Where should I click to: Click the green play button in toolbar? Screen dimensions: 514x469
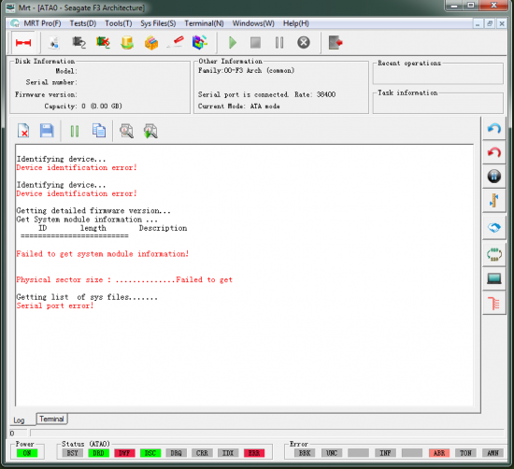233,43
